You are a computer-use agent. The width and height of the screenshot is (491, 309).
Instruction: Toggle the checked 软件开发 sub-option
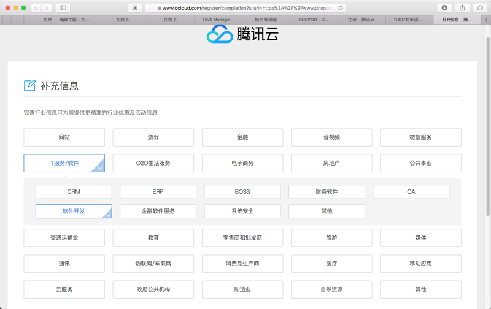pyautogui.click(x=74, y=211)
